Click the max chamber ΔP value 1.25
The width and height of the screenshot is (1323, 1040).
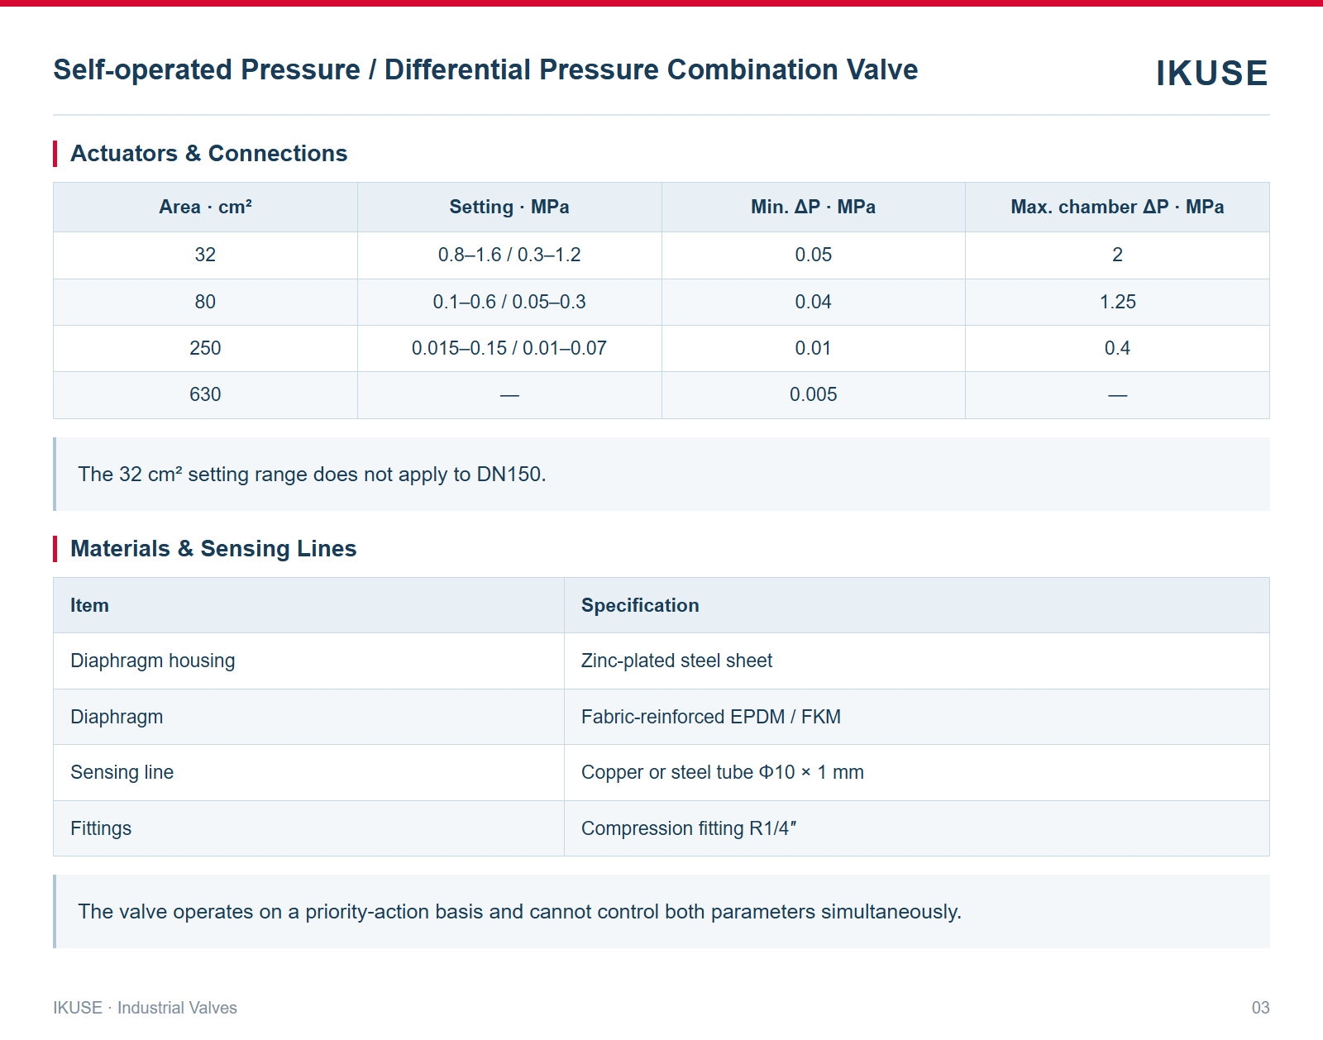coord(1117,302)
